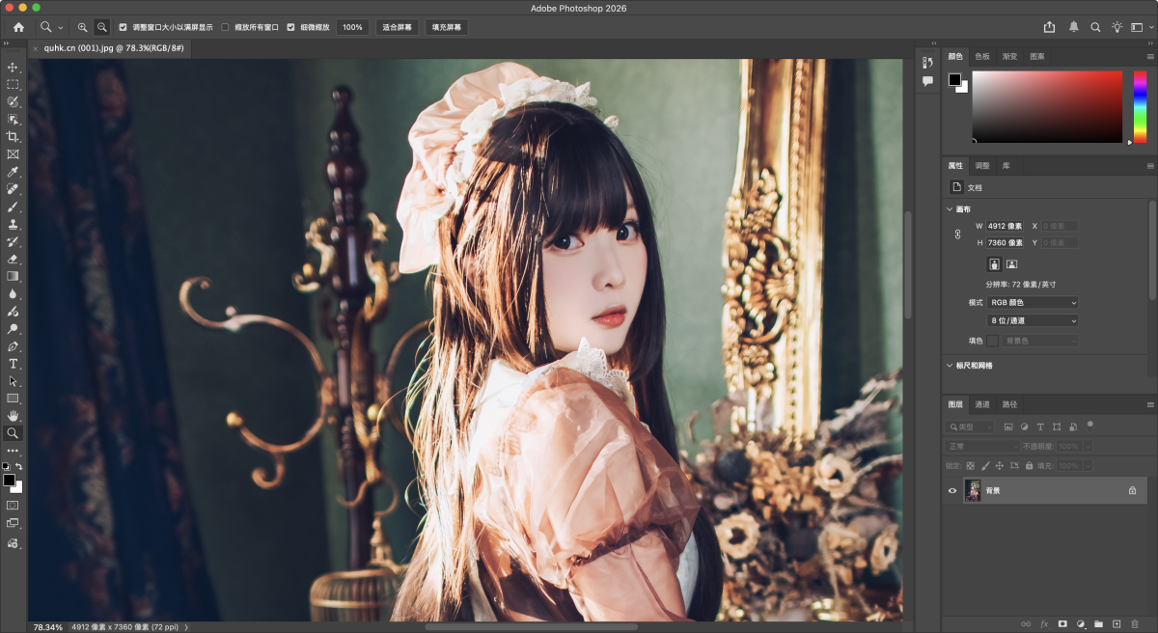The height and width of the screenshot is (633, 1158).
Task: Expand the 标尺和网格 section
Action: point(950,366)
